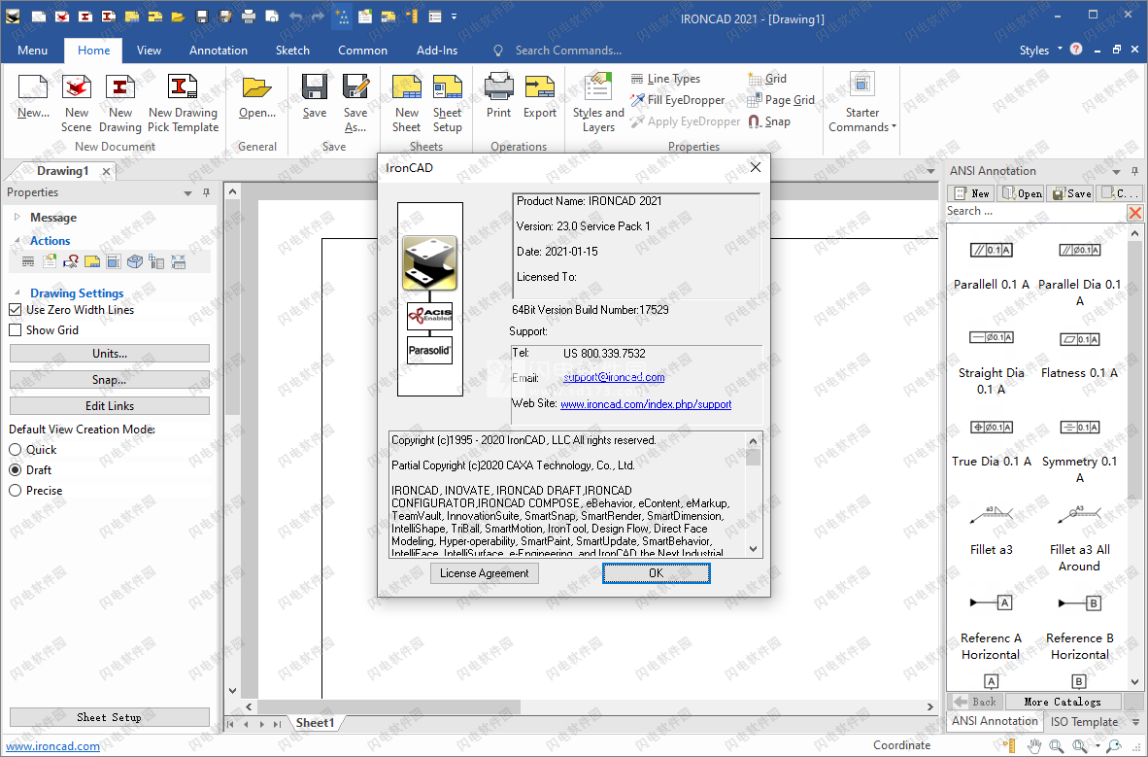
Task: Select True Dia 0.1 A symbol
Action: pos(992,443)
